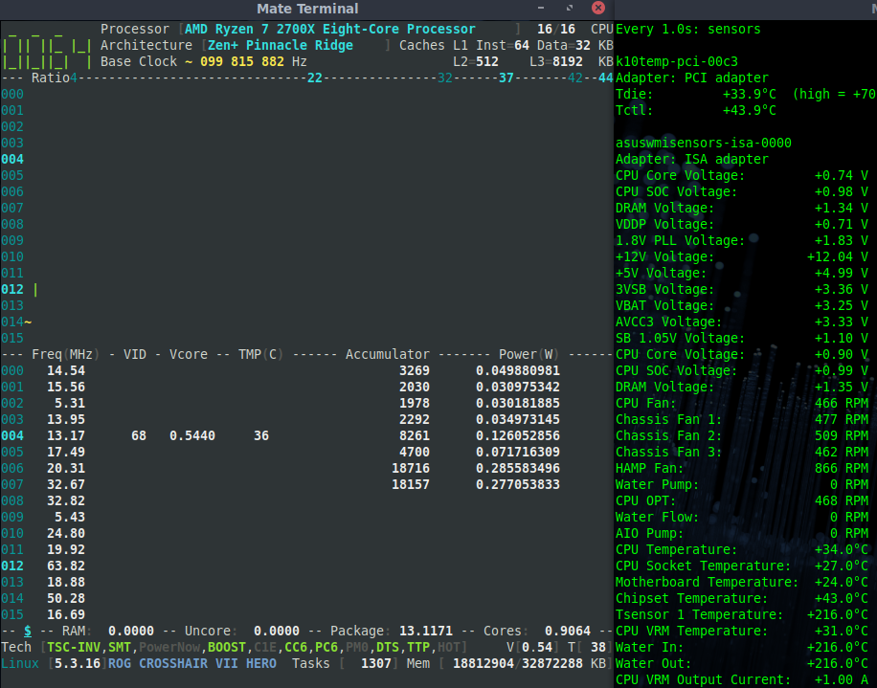Click the Tasks count 1307
This screenshot has height=688, width=877.
click(376, 663)
